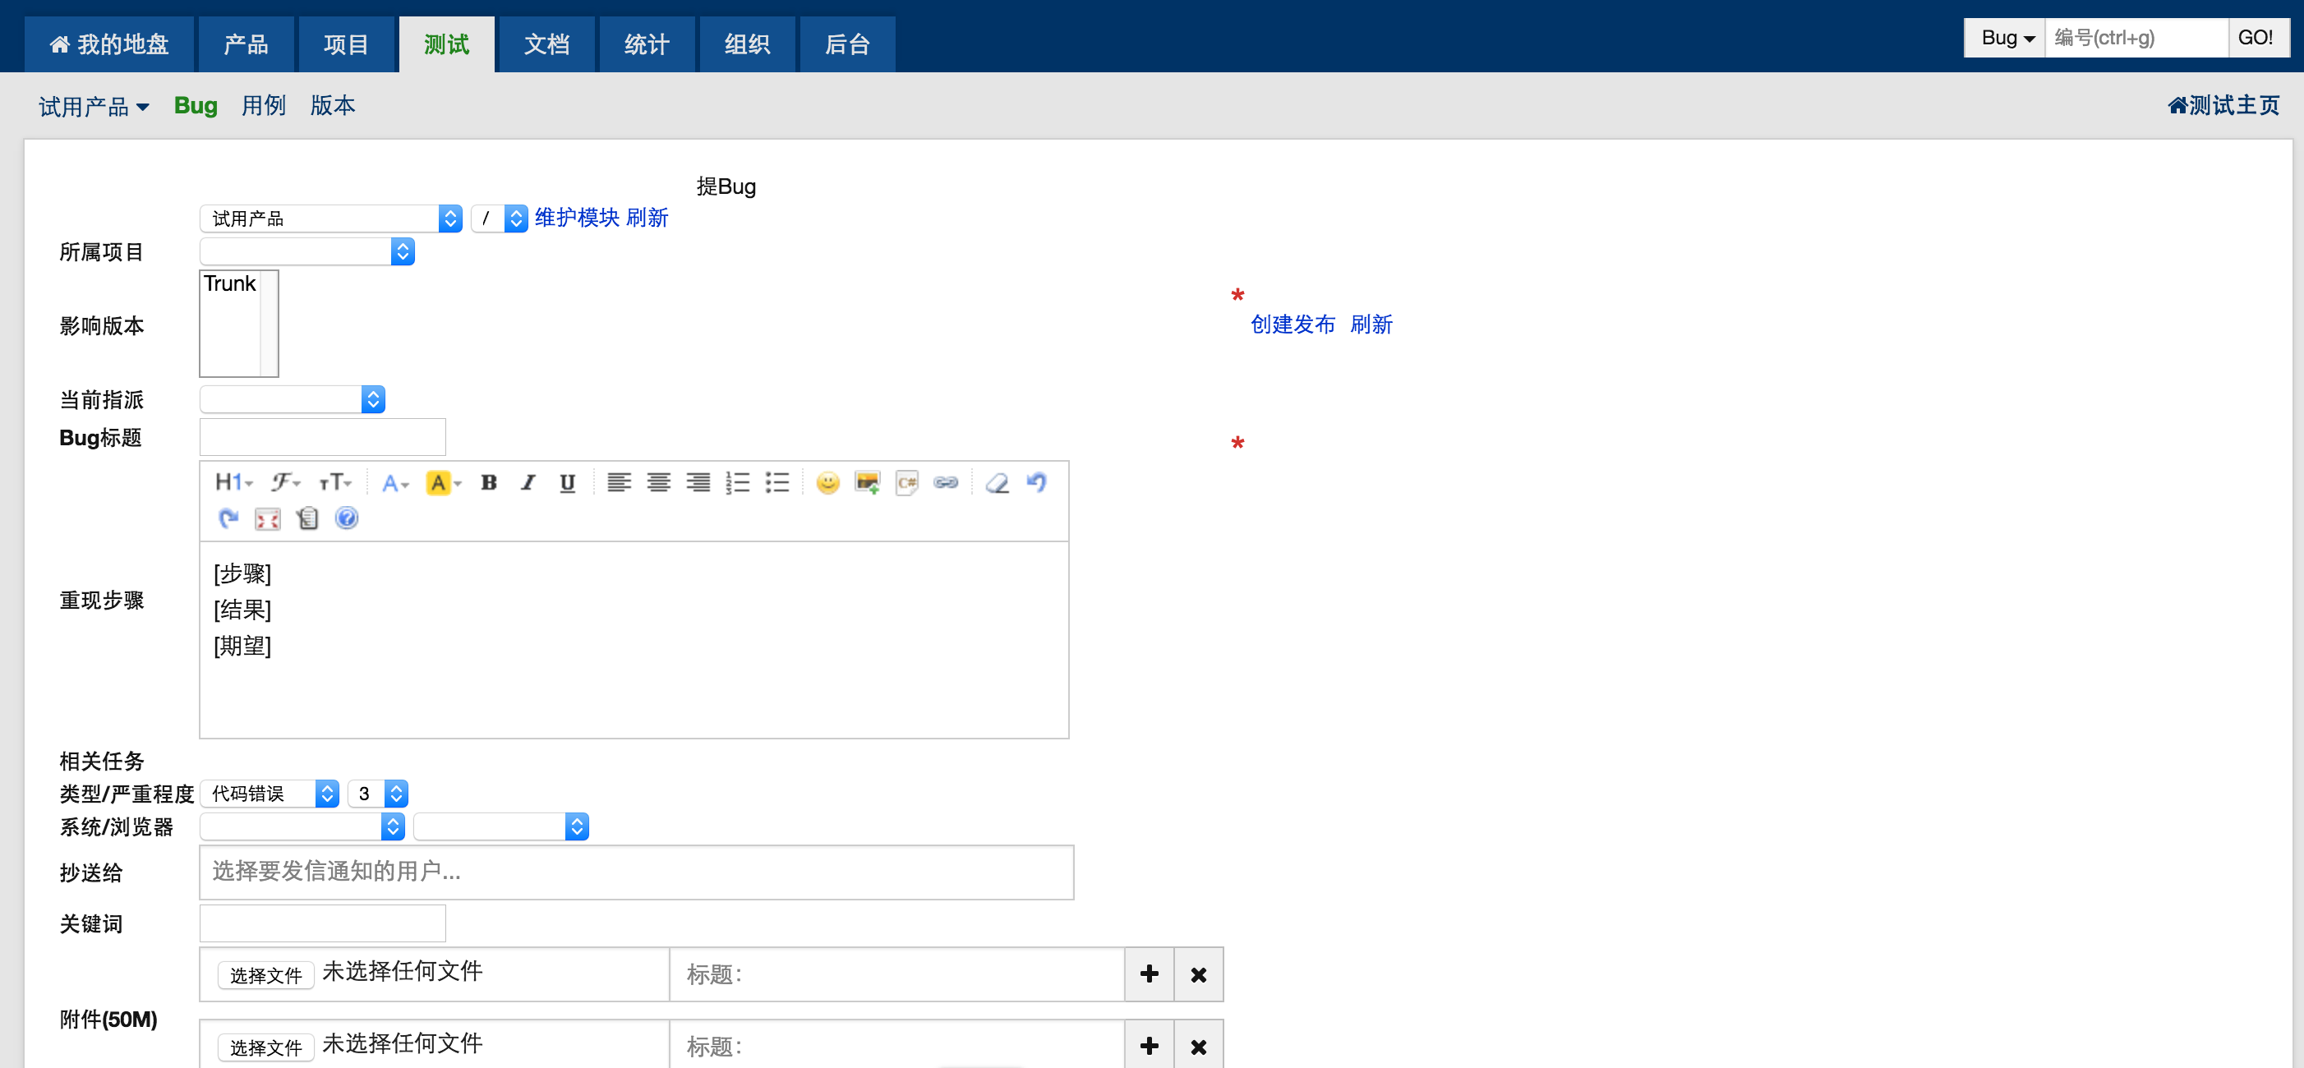
Task: Insert a hyperlink via link icon
Action: coord(946,483)
